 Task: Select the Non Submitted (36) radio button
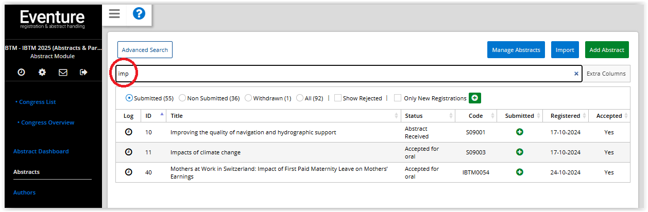click(x=182, y=98)
